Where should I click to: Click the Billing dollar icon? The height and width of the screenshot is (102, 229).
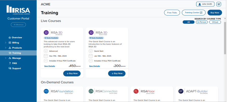tap(10, 43)
